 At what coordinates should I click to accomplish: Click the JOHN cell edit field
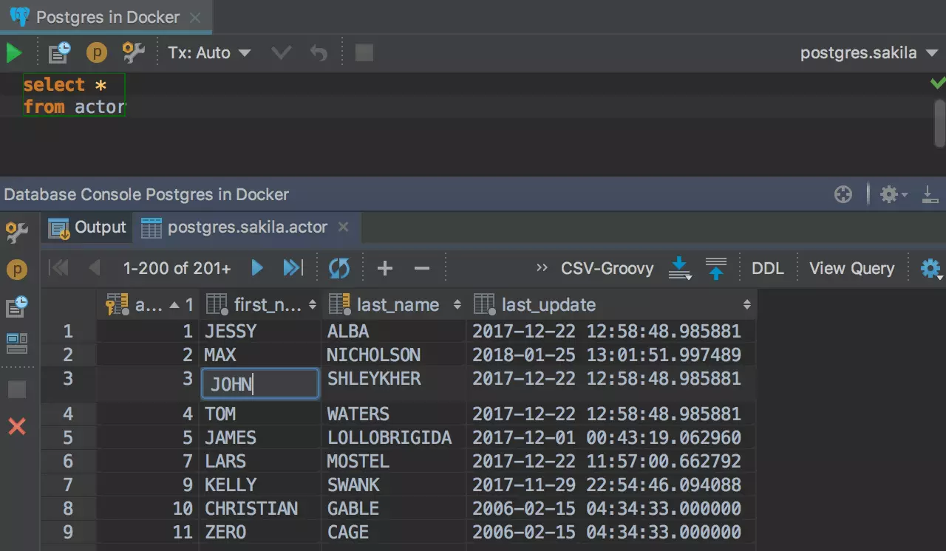pos(259,384)
